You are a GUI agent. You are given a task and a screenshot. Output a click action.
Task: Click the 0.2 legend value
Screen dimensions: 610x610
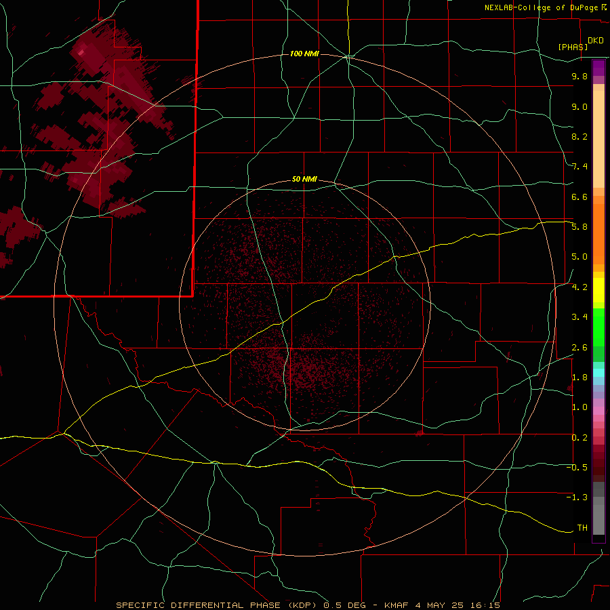[579, 438]
